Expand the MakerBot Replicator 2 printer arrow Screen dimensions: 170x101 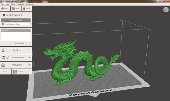click(x=28, y=15)
